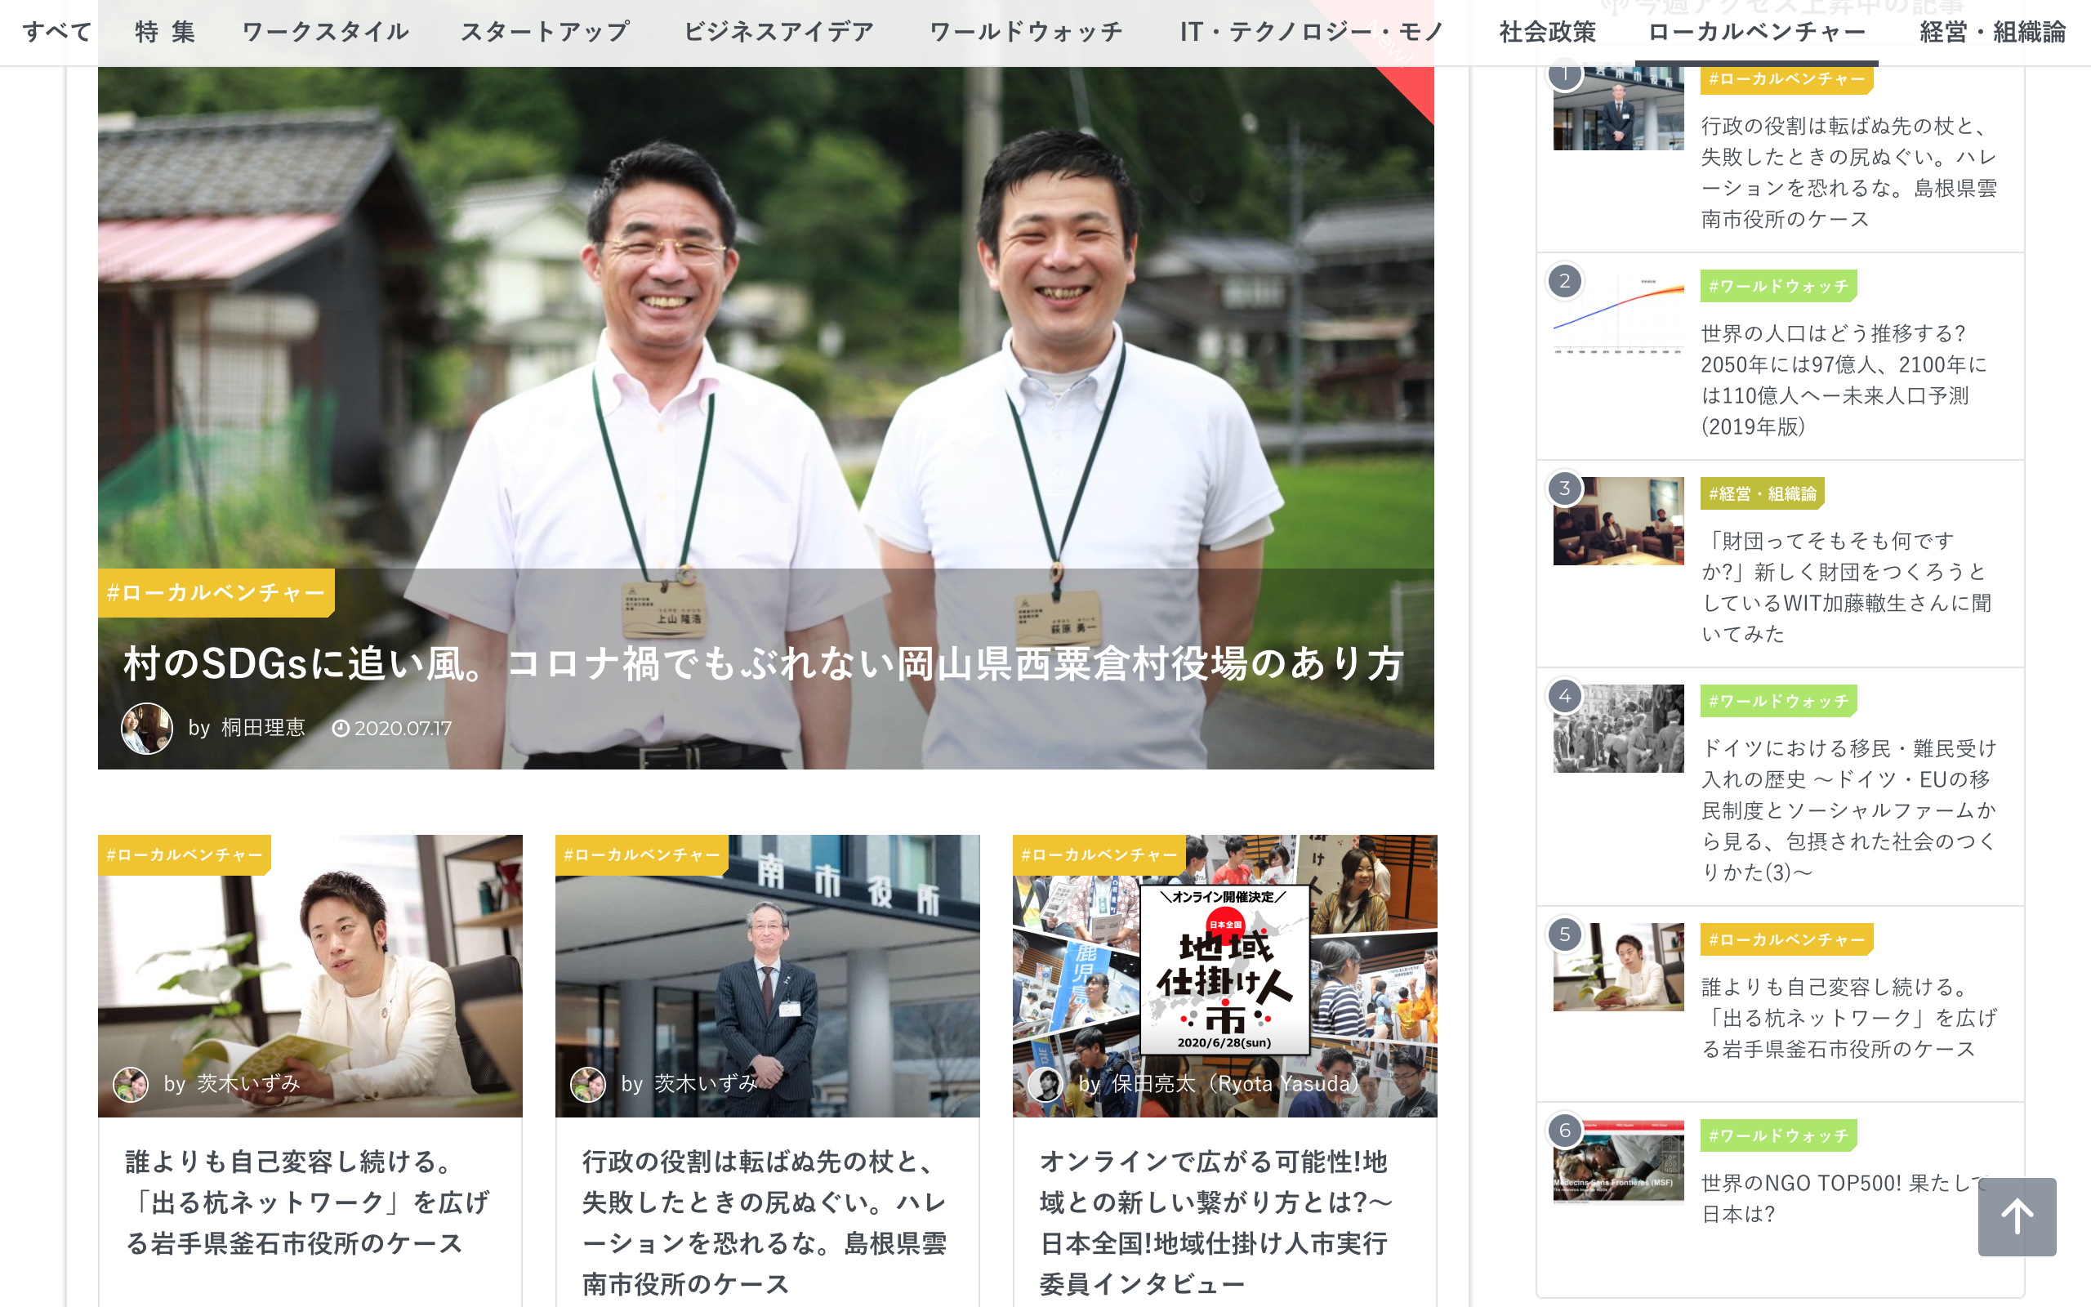Click #ローカルベンチャー tag on 雲南市役所 card

642,855
